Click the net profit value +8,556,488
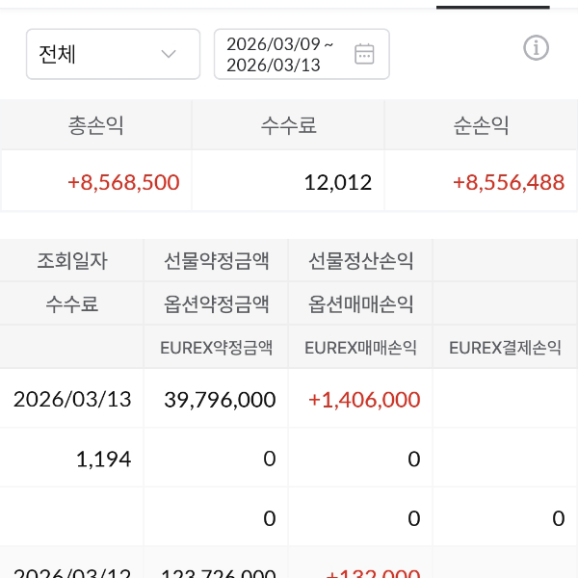Screen dimensions: 578x578 (x=508, y=182)
